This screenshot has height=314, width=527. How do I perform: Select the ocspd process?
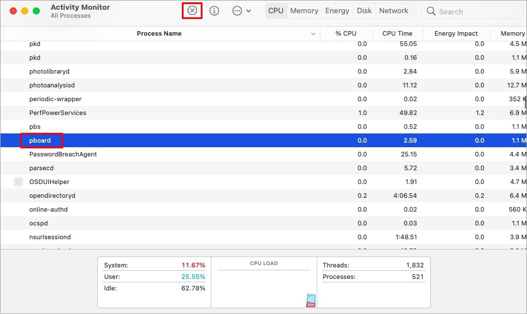[39, 223]
